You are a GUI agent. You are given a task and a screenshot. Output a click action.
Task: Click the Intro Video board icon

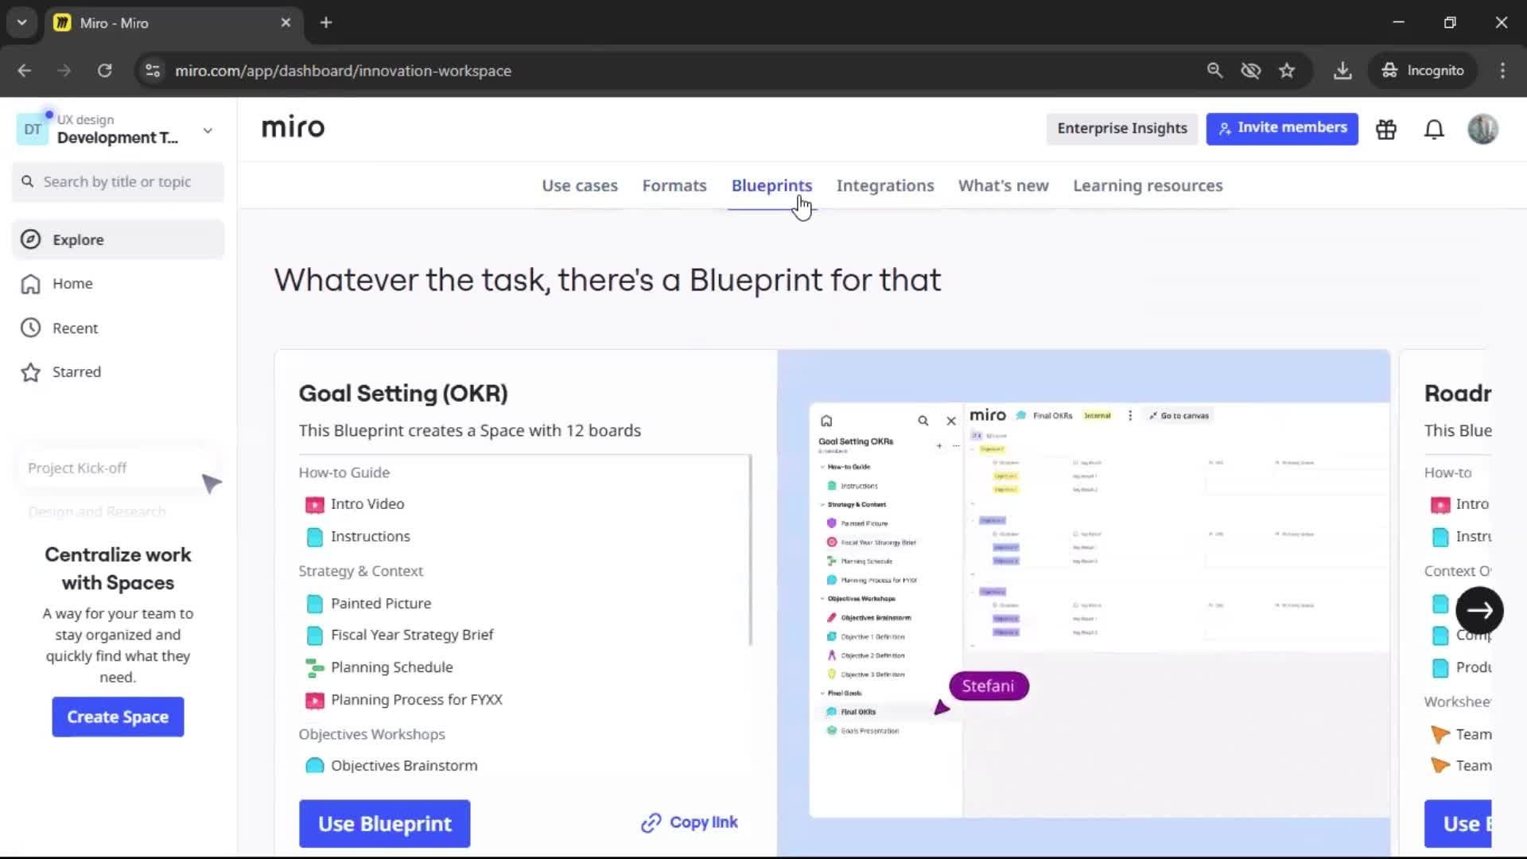(x=315, y=504)
